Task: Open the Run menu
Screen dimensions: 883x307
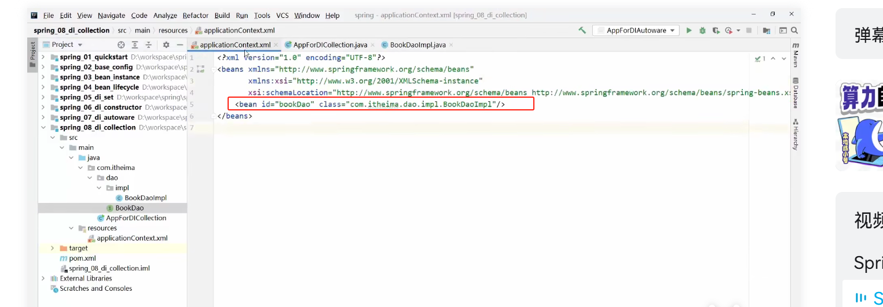Action: coord(242,16)
